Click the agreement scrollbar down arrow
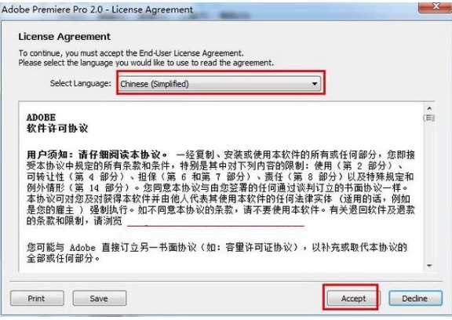Screen dimensions: 452x320 (429, 266)
